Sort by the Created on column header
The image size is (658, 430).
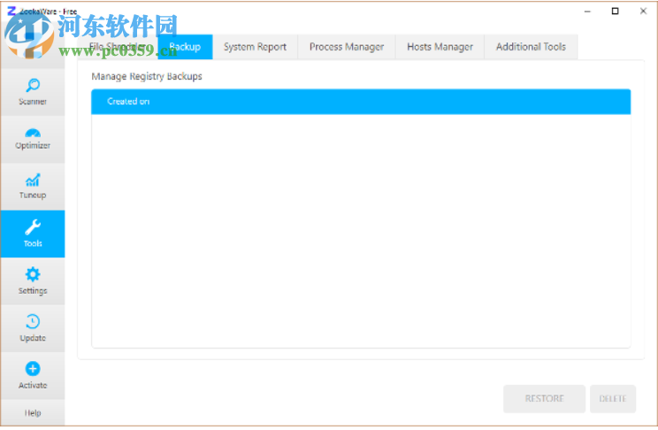(361, 102)
